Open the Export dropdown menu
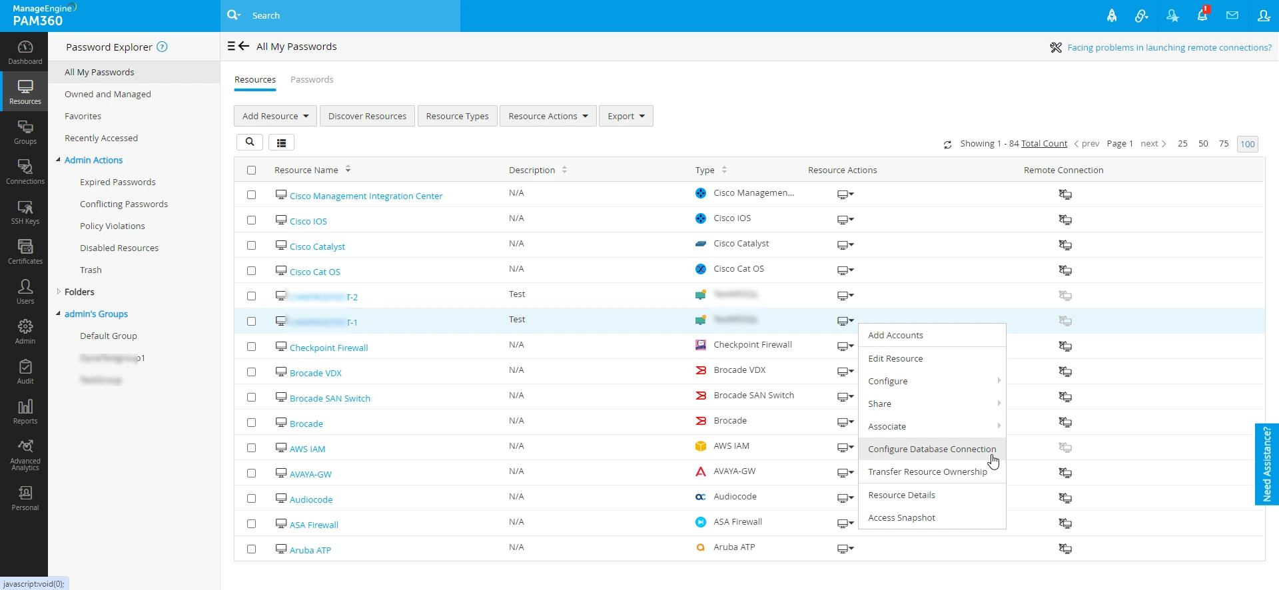The image size is (1279, 590). pyautogui.click(x=626, y=116)
